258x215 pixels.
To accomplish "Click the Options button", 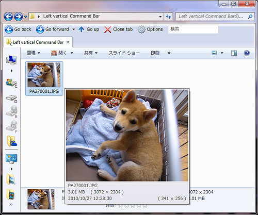I will point(150,29).
